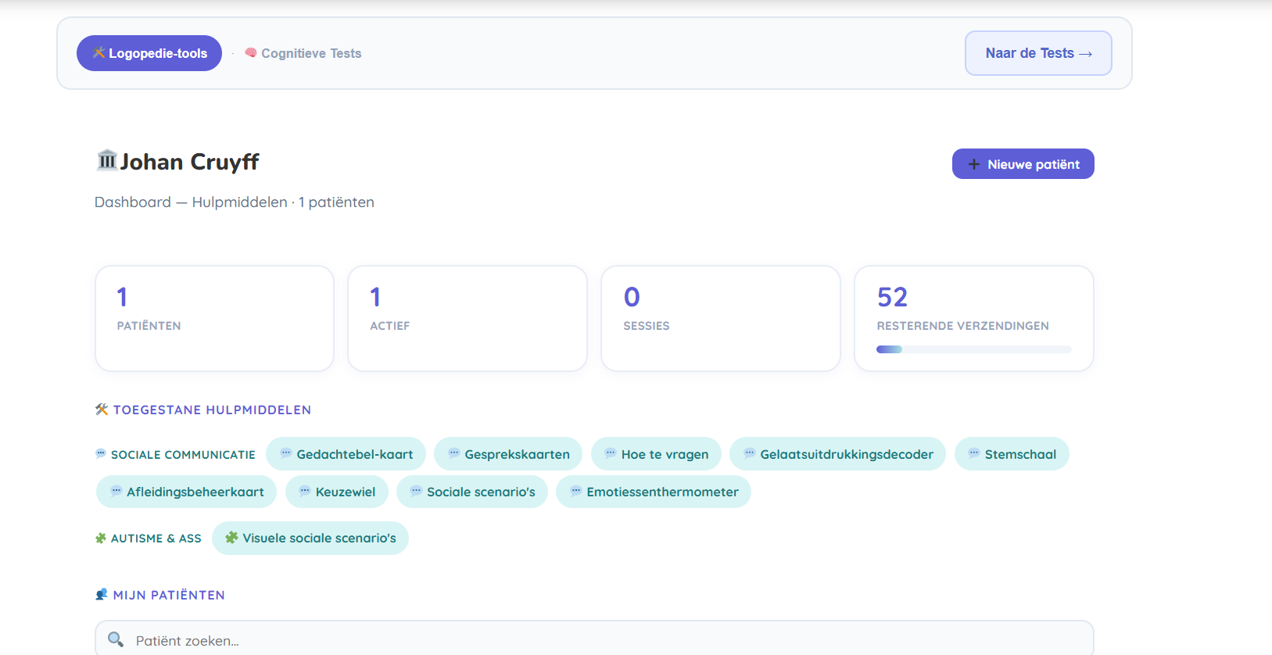
Task: Open the Actief stat card
Action: [468, 318]
